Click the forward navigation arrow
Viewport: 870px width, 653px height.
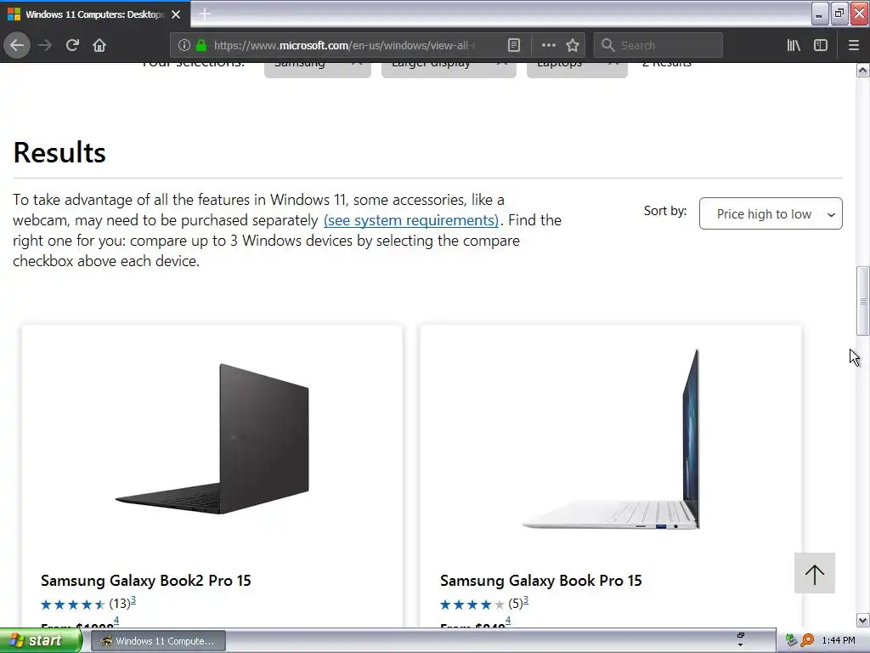pyautogui.click(x=45, y=45)
